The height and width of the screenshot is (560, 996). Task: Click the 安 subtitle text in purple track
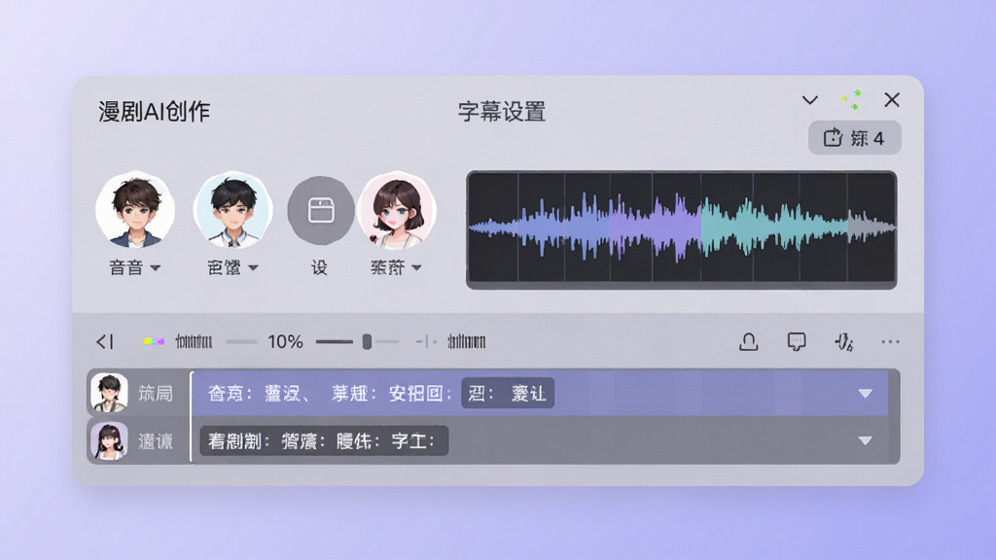tap(398, 394)
